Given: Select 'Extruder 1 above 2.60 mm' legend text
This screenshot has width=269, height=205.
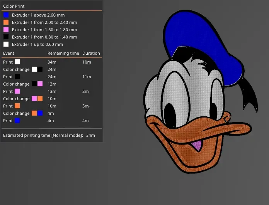Looking at the screenshot, I should [38, 15].
